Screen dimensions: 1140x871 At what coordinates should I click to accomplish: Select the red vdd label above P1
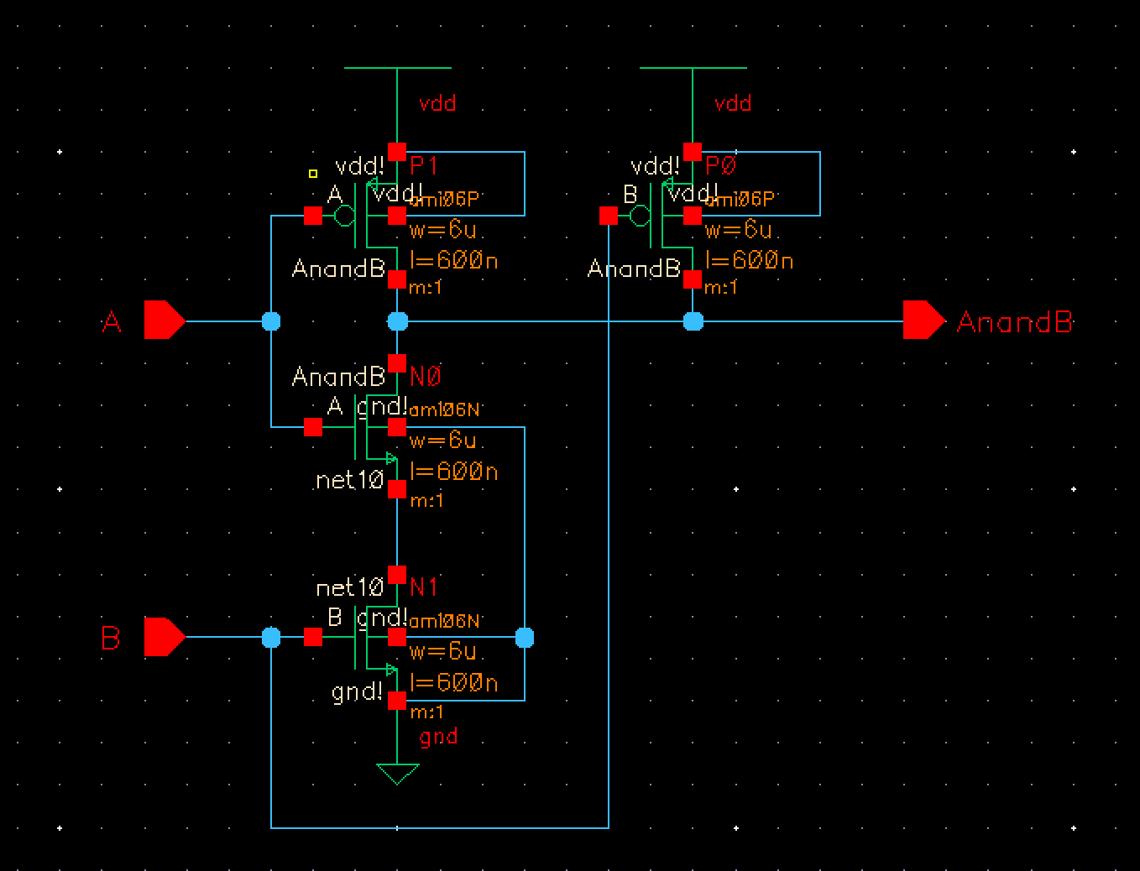coord(438,103)
